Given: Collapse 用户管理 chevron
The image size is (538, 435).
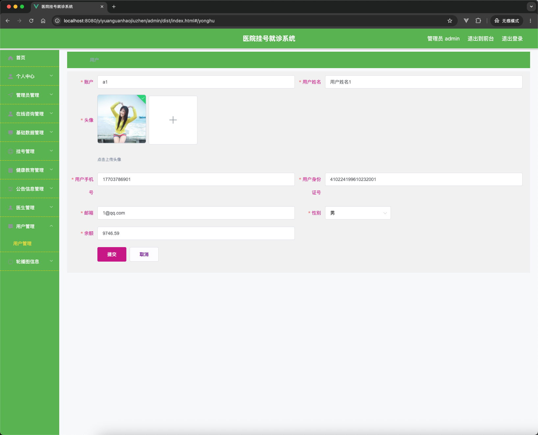Looking at the screenshot, I should coord(51,226).
